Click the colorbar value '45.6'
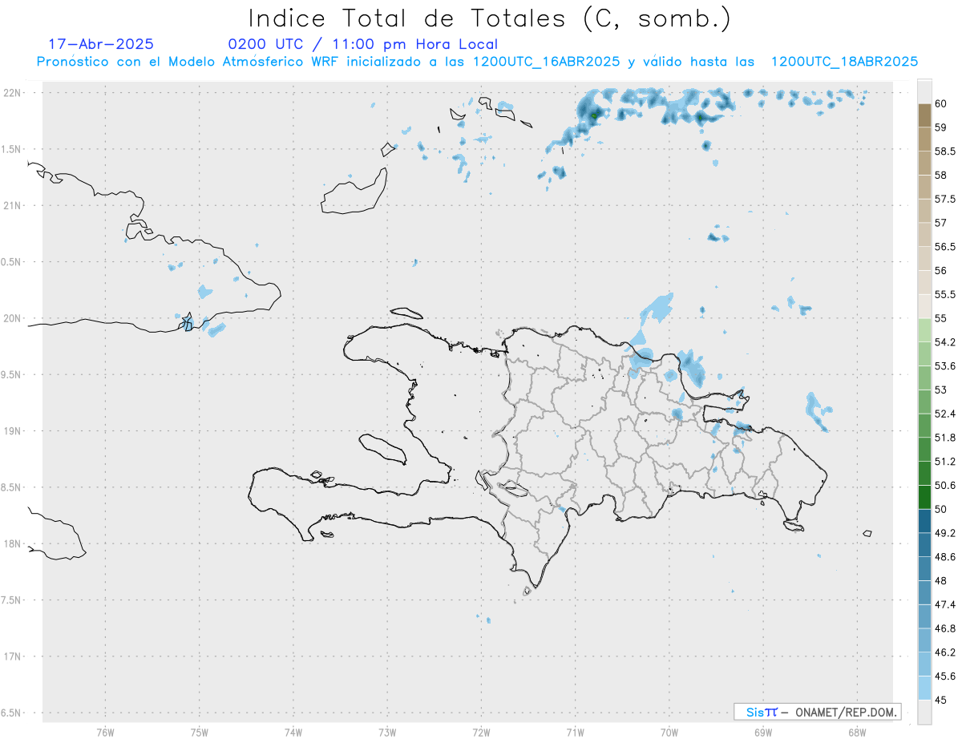This screenshot has width=962, height=743. [x=945, y=676]
